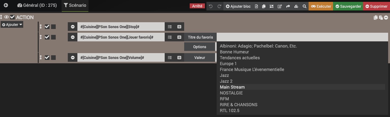Grab the ACTION block move handle
Screen dimensions: 390x117
[x=1, y=17]
